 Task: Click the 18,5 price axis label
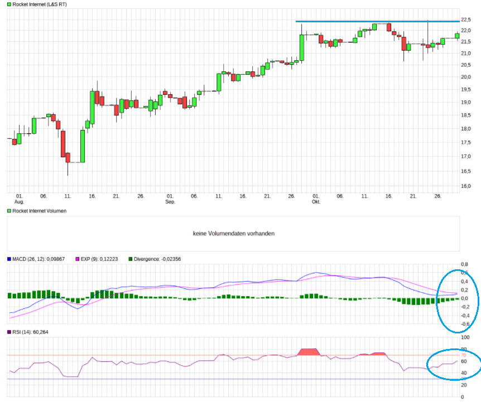[466, 115]
